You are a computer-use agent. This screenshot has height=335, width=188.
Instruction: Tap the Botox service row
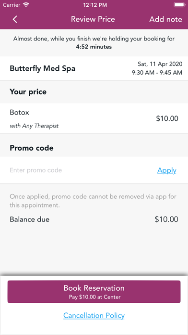pos(94,118)
